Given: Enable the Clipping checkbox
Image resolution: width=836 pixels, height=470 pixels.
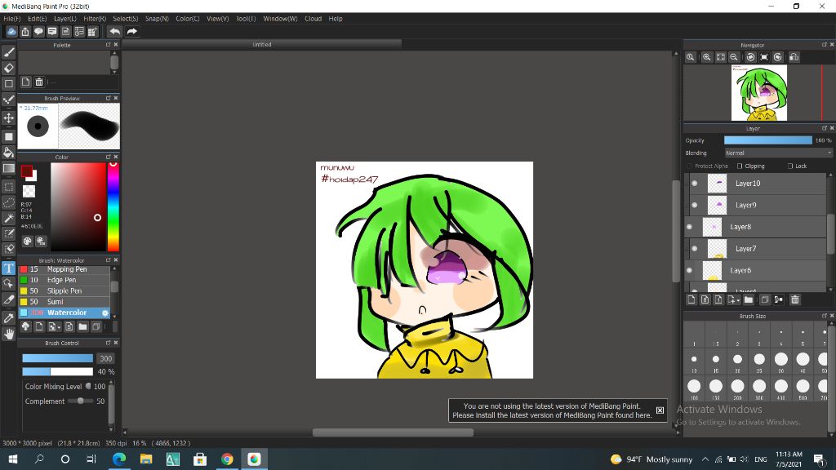Looking at the screenshot, I should pyautogui.click(x=740, y=166).
